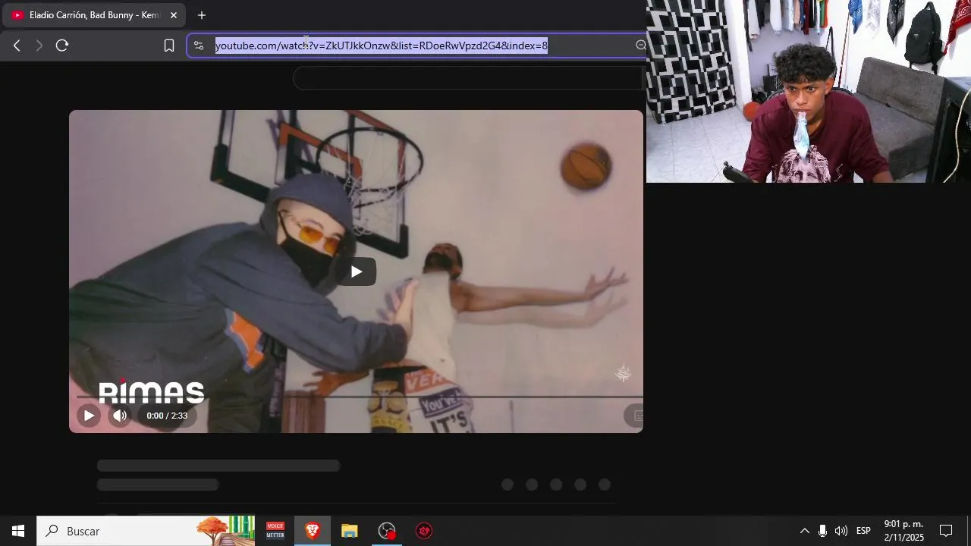Viewport: 971px width, 546px height.
Task: Mute the video with the volume icon
Action: click(120, 416)
